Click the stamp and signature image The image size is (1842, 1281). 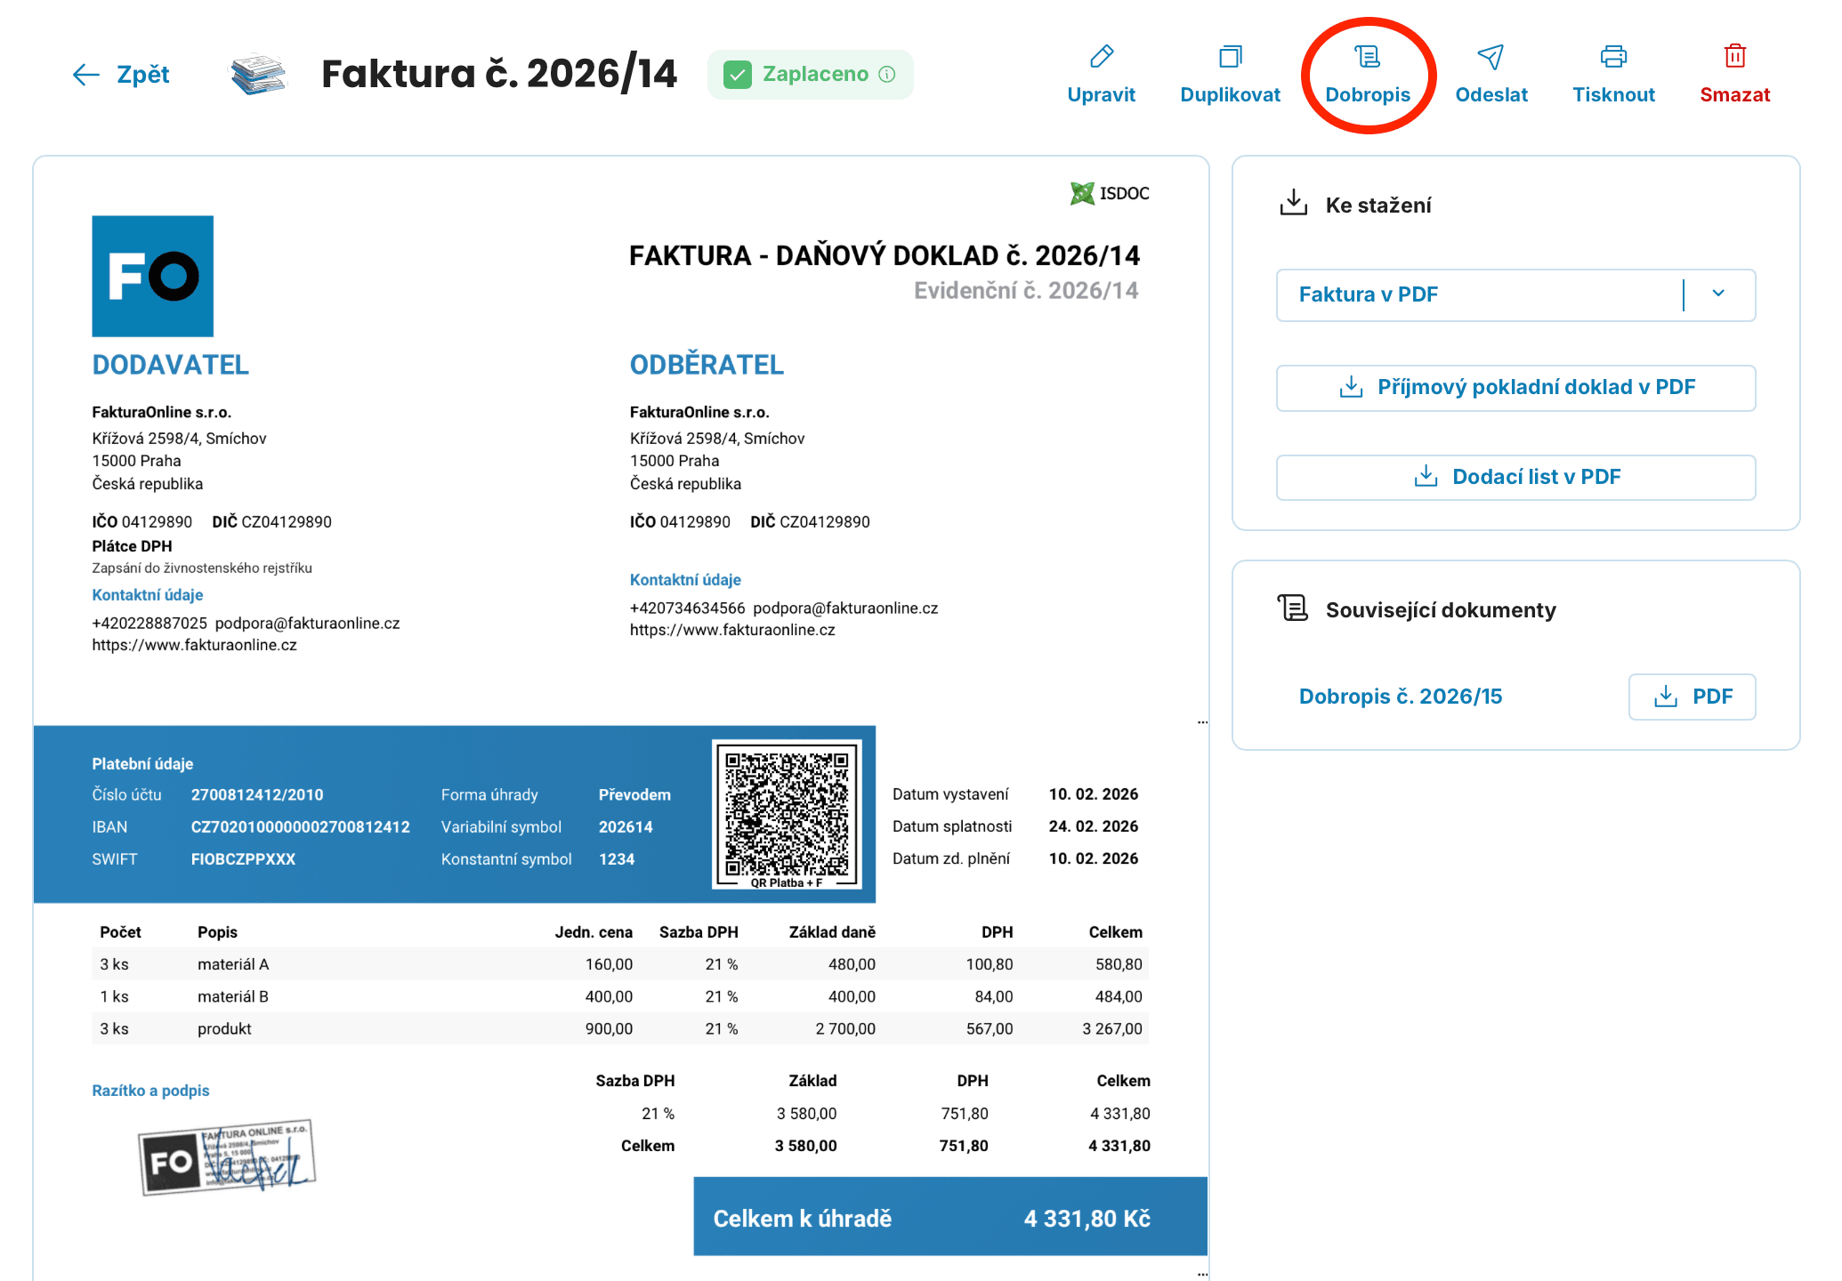click(228, 1156)
